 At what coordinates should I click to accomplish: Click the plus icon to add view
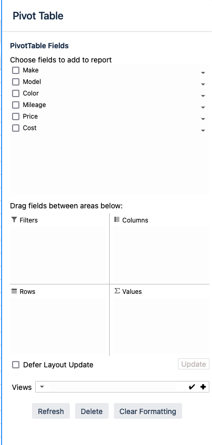click(203, 387)
